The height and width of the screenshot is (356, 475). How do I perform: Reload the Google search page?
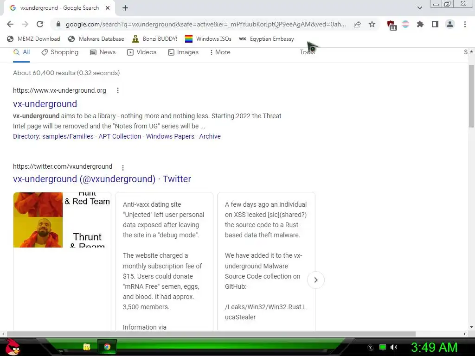coord(40,24)
